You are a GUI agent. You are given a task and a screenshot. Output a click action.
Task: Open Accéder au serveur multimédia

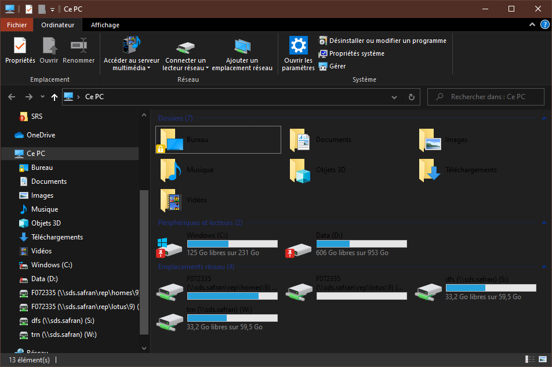(x=131, y=53)
